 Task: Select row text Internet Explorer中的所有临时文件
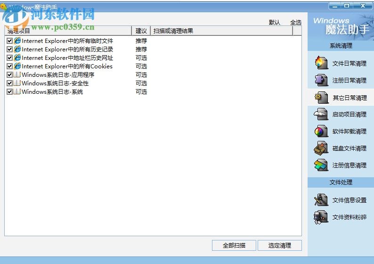click(67, 41)
